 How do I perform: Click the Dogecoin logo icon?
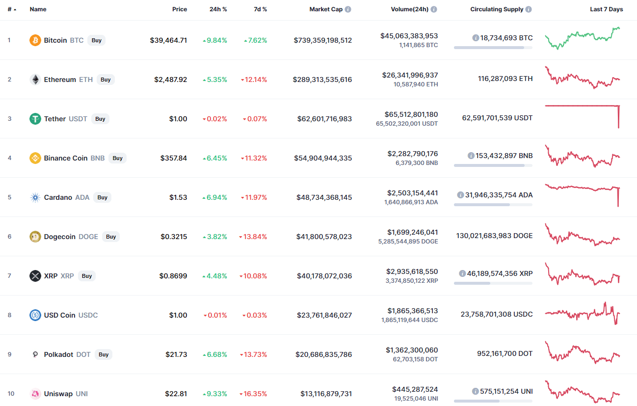click(35, 237)
